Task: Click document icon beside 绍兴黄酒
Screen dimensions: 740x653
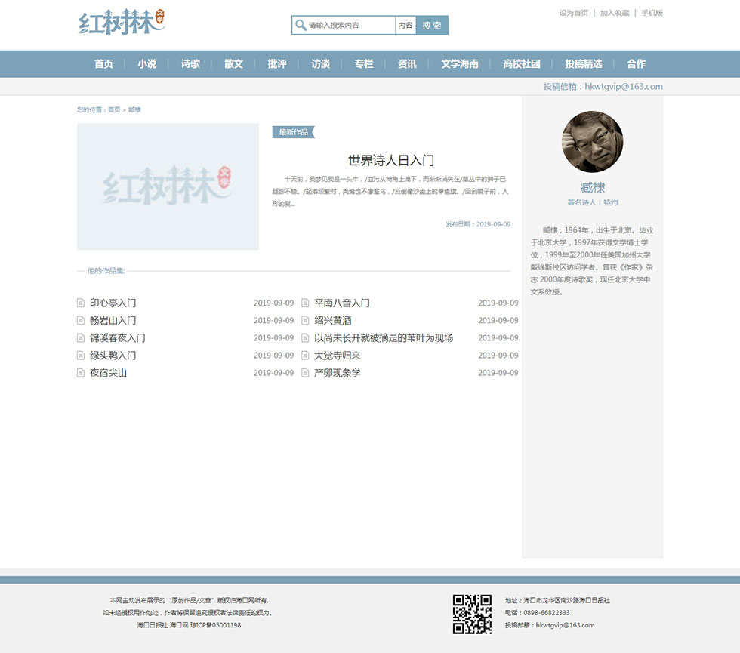Action: point(306,320)
